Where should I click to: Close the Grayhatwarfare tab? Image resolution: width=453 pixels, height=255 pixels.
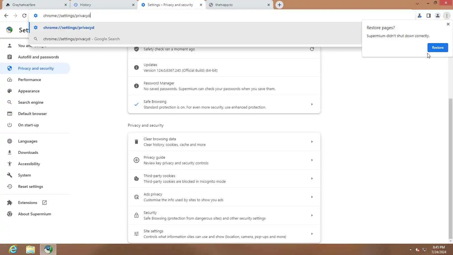65,5
